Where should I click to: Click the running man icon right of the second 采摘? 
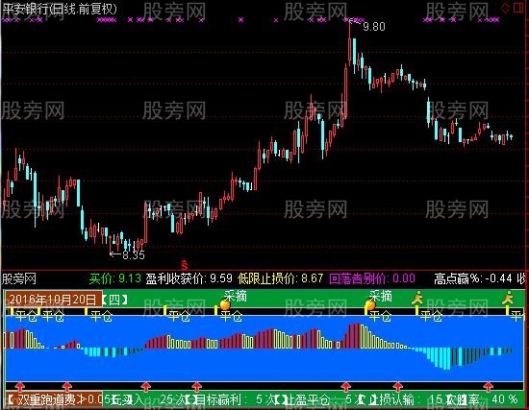pyautogui.click(x=417, y=298)
